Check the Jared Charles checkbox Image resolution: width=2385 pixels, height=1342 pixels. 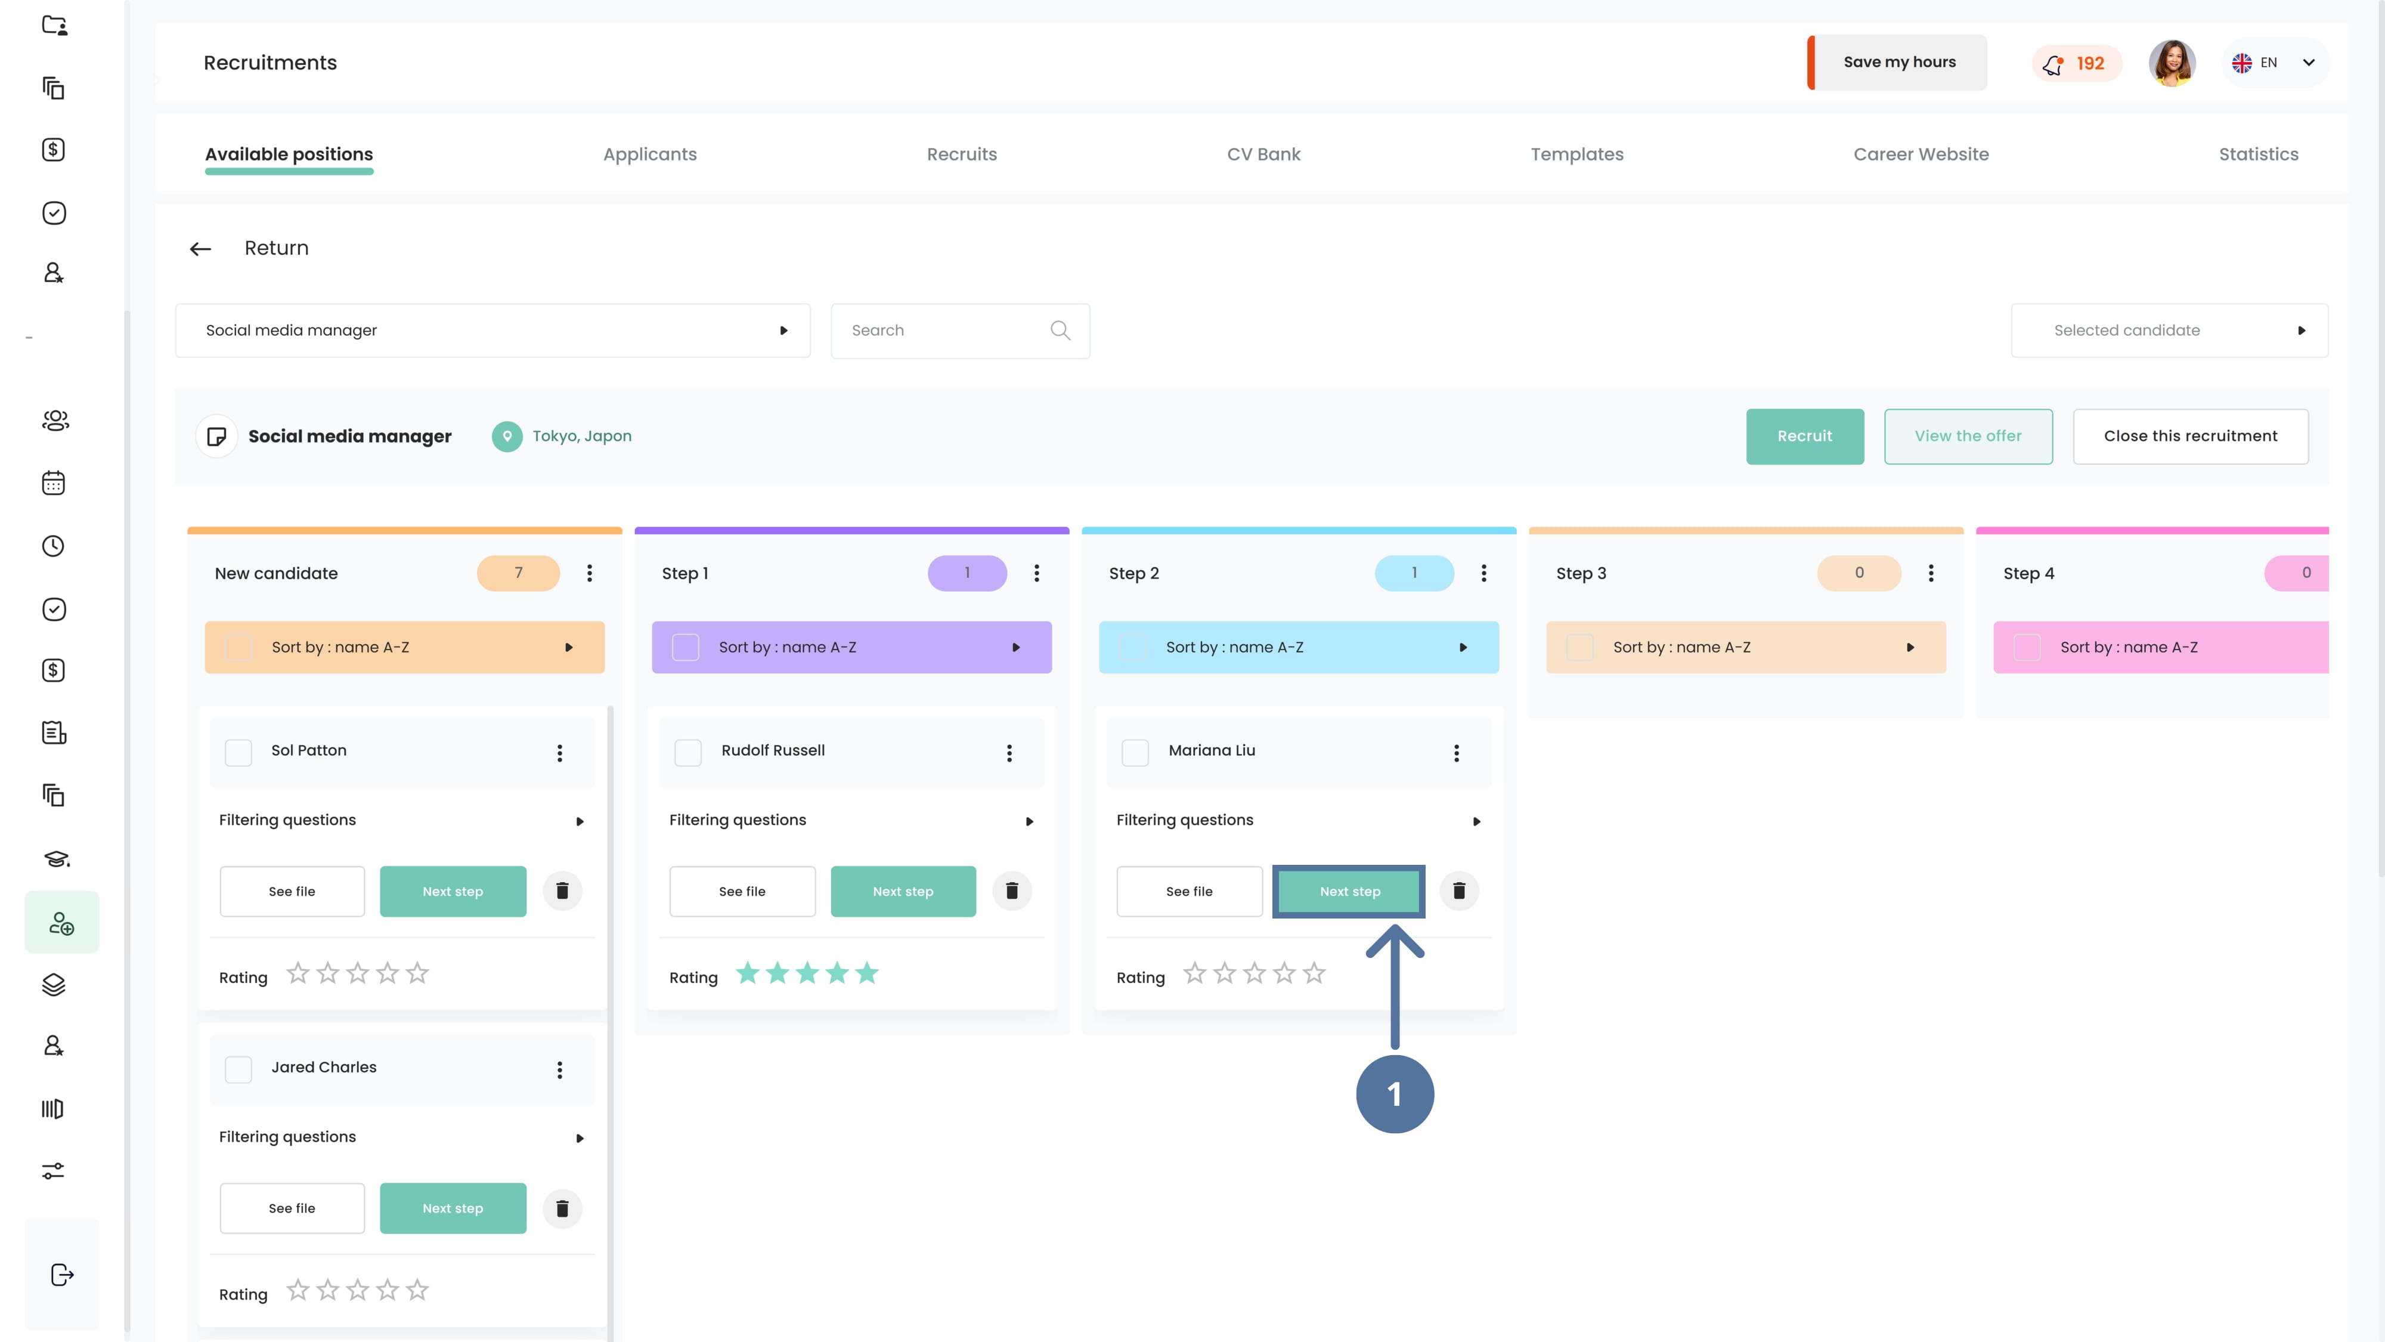pyautogui.click(x=239, y=1069)
